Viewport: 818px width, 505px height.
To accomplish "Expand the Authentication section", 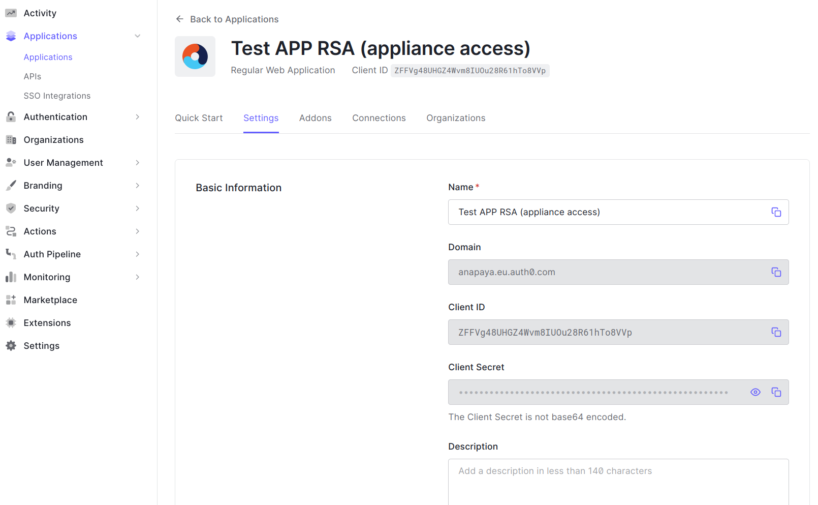I will tap(137, 117).
